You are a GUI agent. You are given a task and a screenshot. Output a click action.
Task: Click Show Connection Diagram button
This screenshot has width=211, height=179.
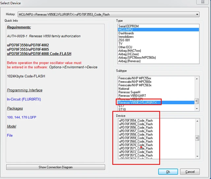click(x=56, y=167)
